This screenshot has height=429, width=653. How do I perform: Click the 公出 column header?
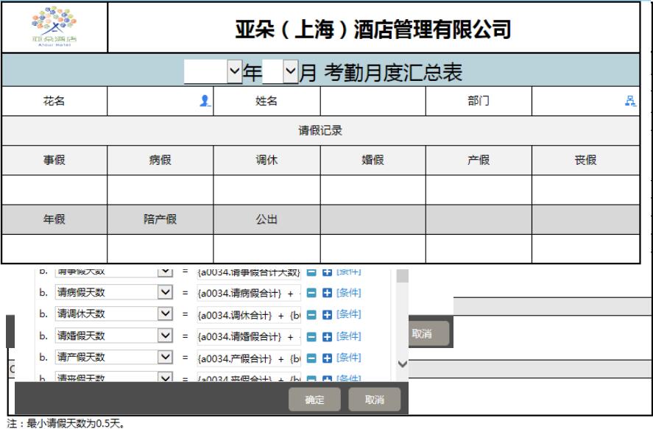coord(267,219)
